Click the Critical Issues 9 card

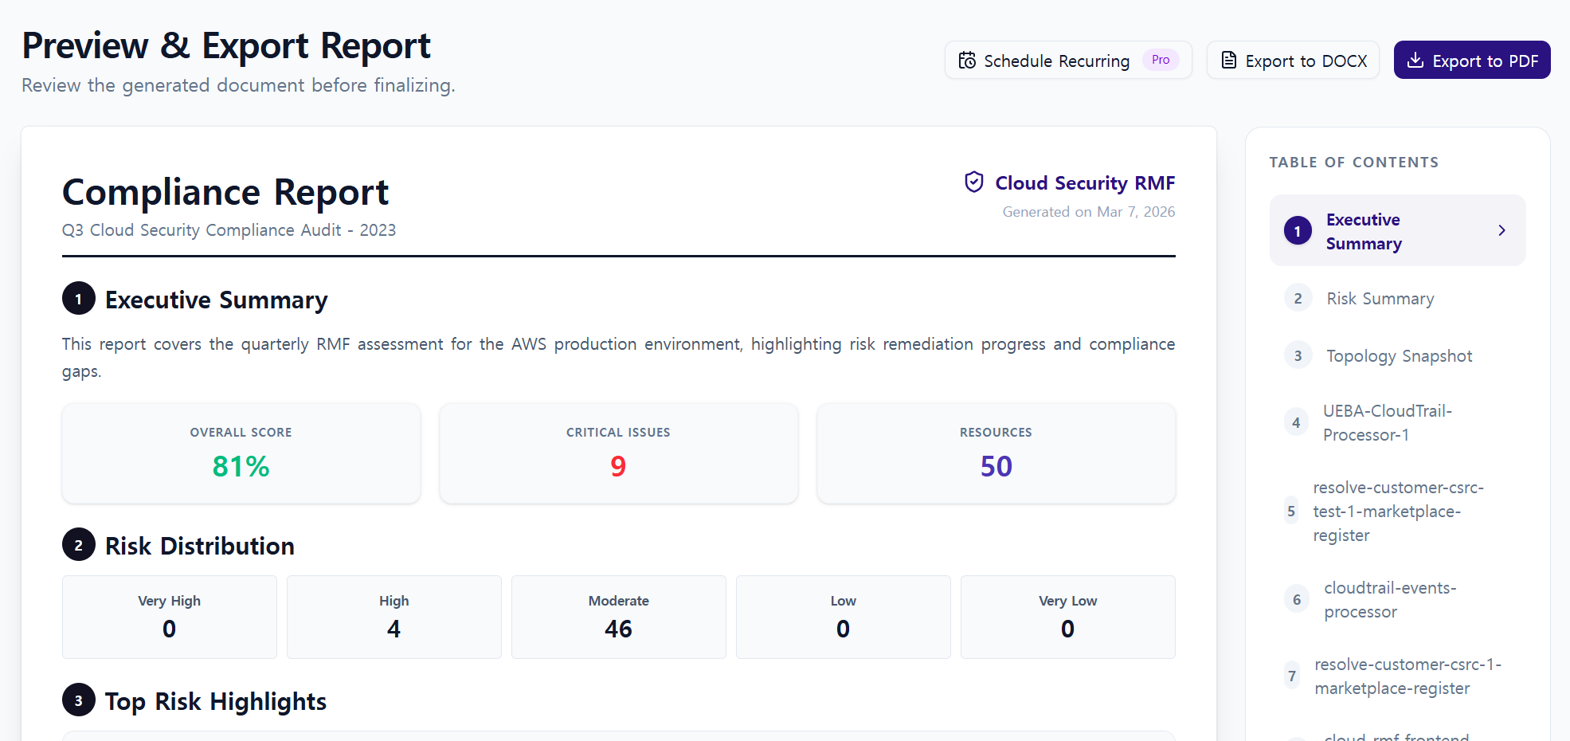[619, 453]
